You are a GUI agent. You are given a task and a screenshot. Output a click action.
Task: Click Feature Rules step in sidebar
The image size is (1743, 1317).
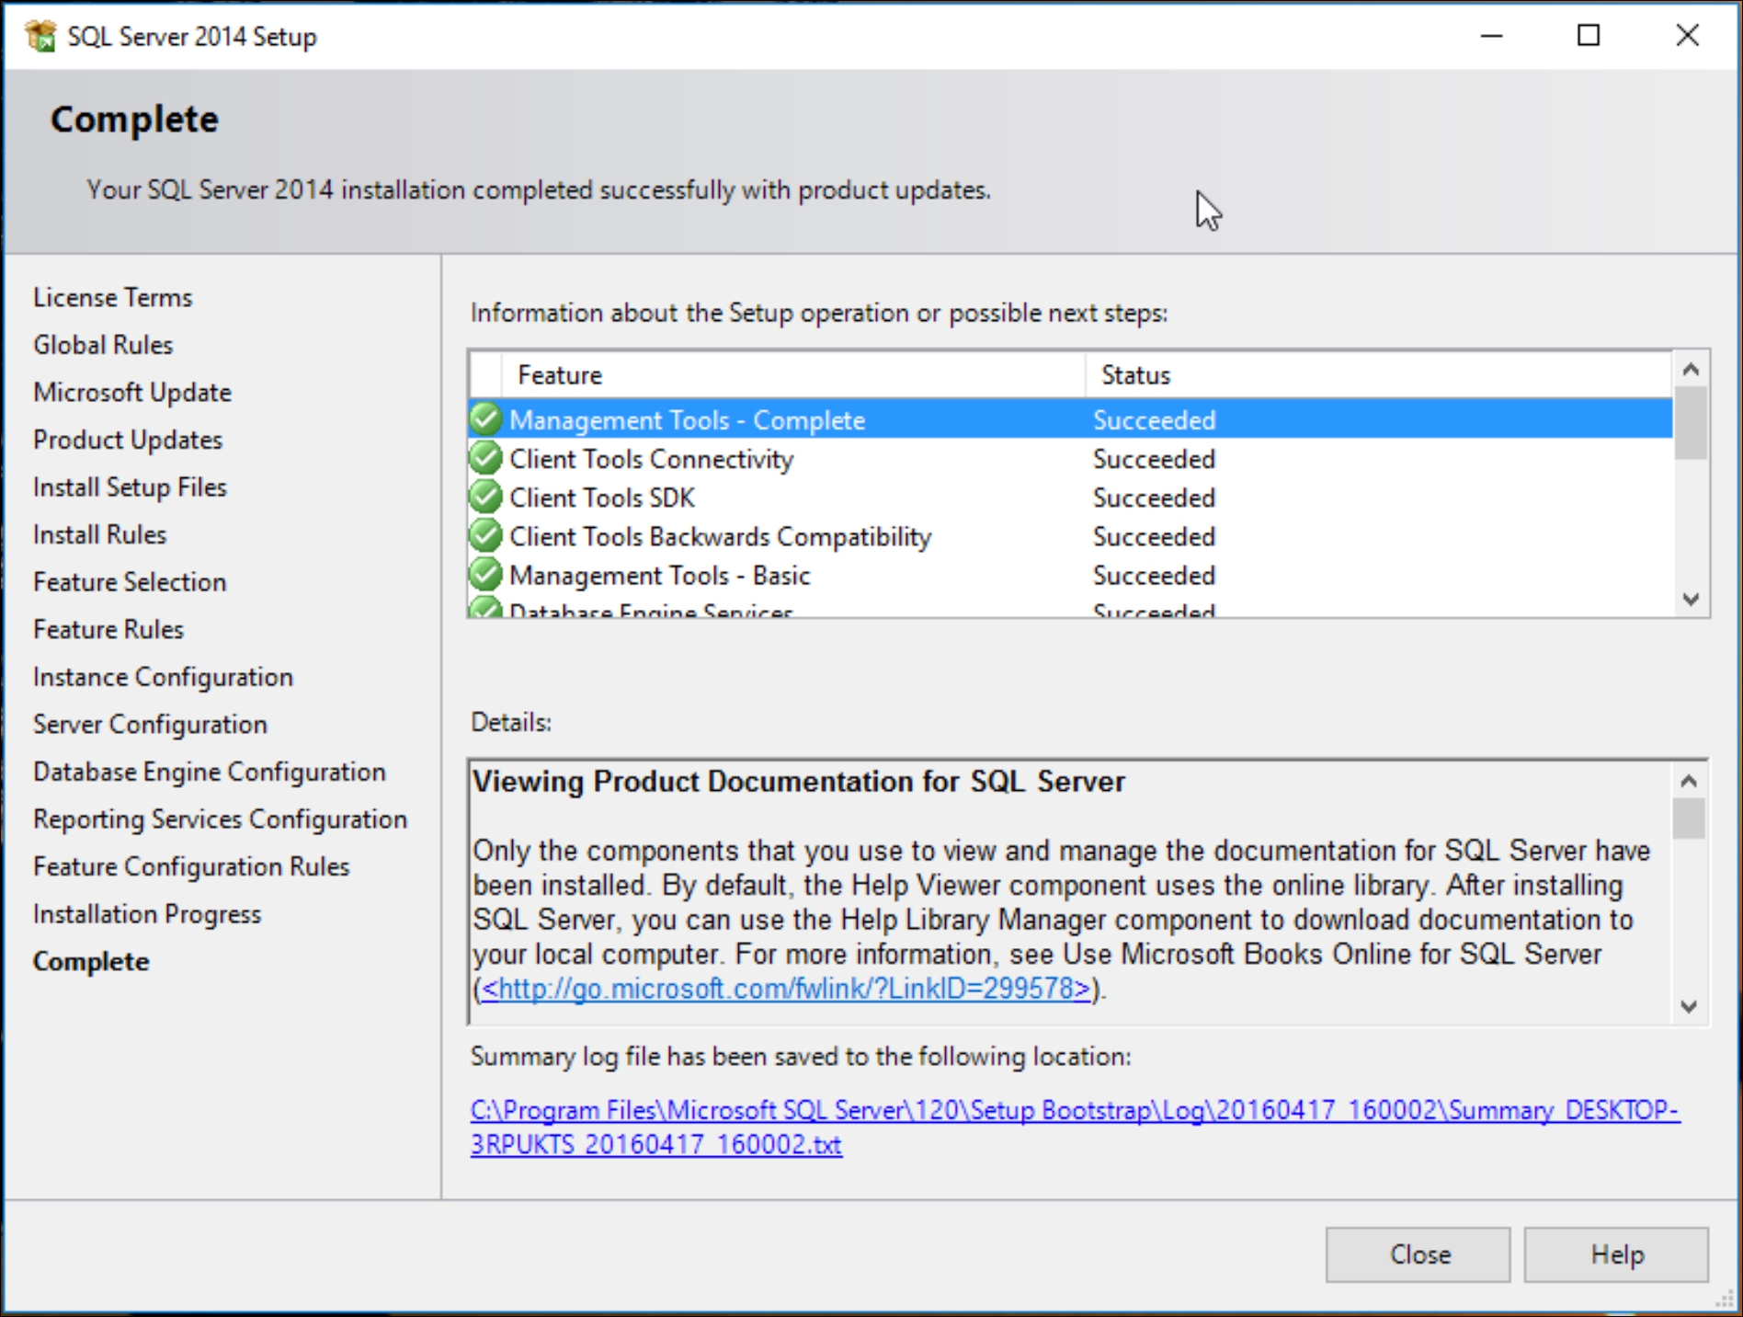[x=108, y=629]
